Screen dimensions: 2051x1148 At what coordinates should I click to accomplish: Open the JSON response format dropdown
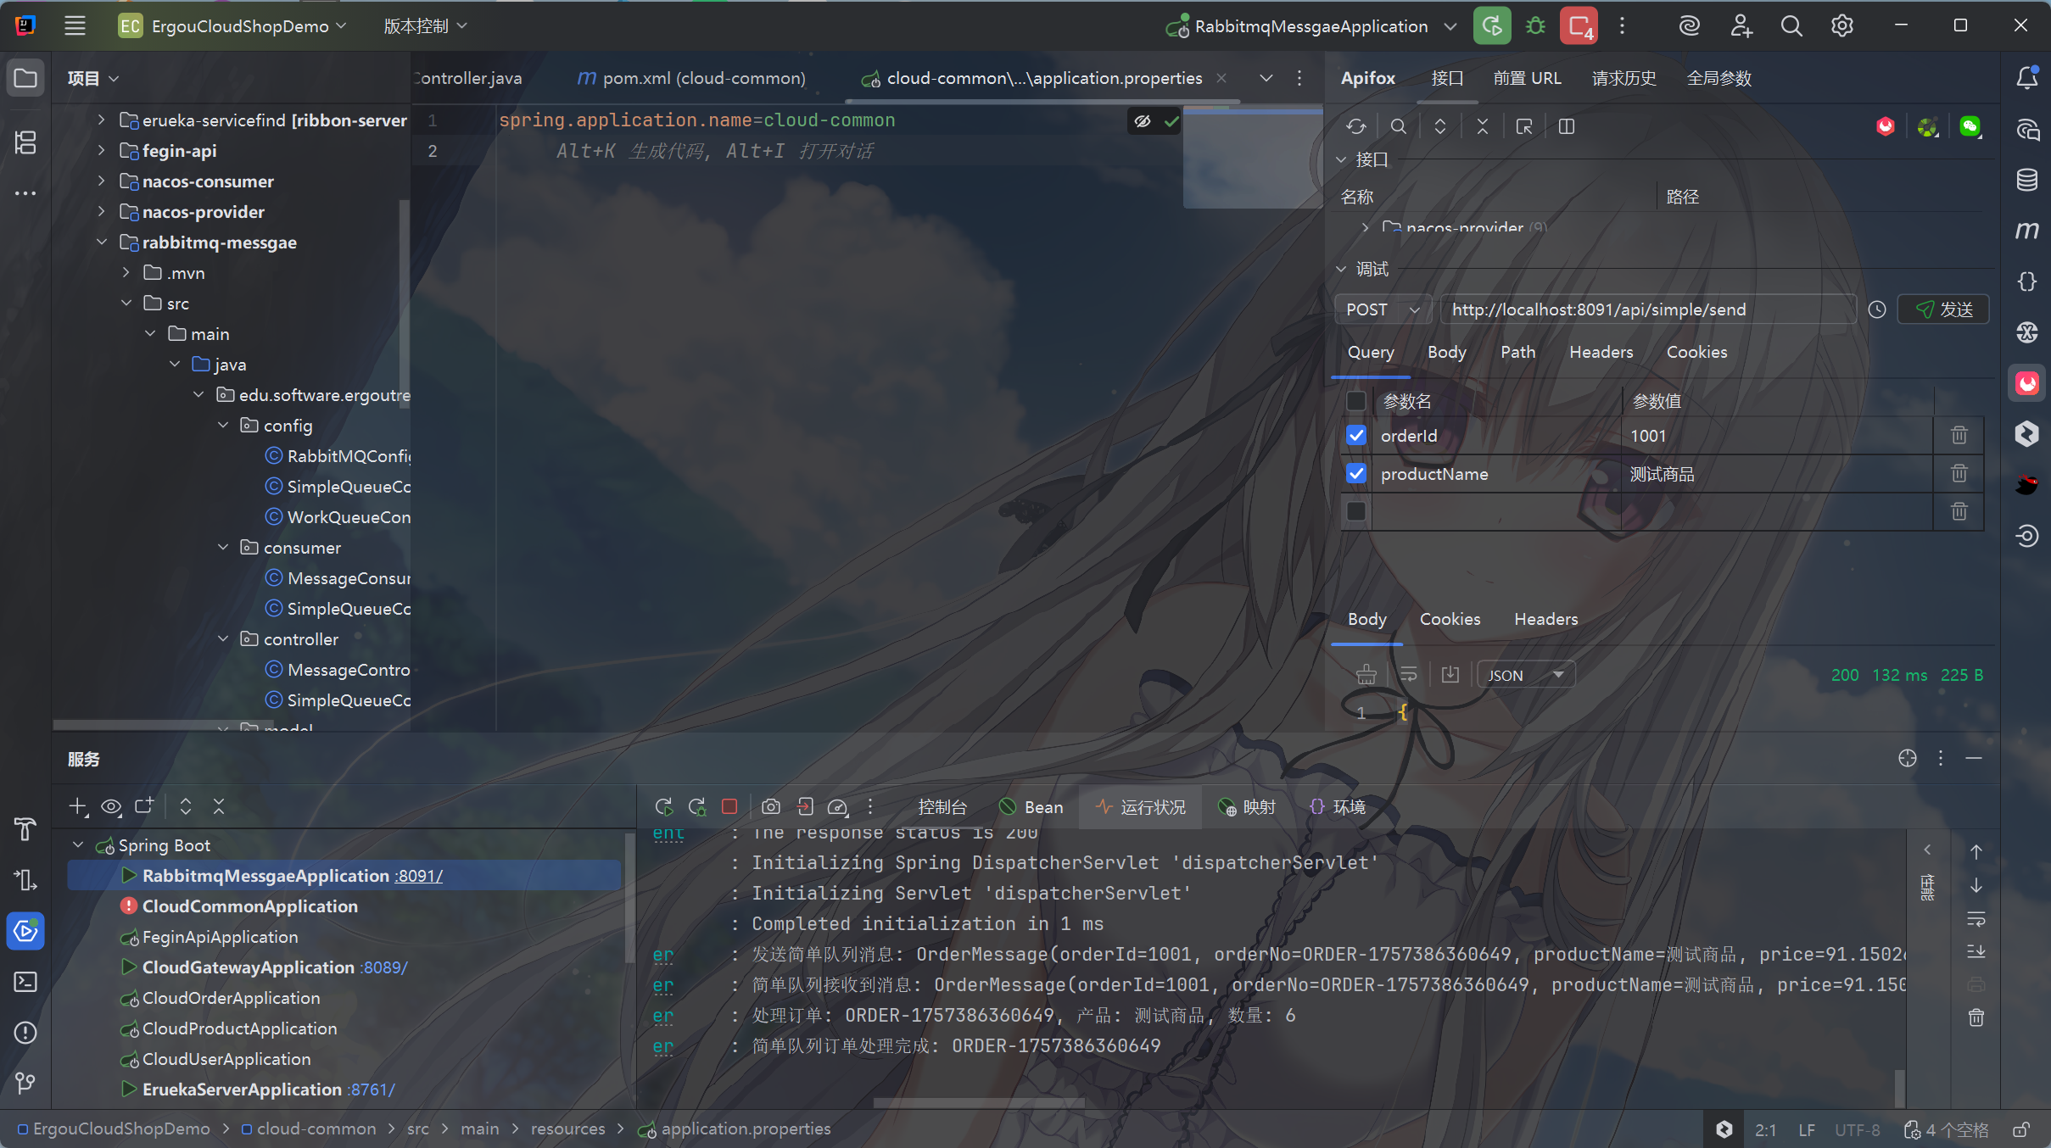pyautogui.click(x=1525, y=675)
